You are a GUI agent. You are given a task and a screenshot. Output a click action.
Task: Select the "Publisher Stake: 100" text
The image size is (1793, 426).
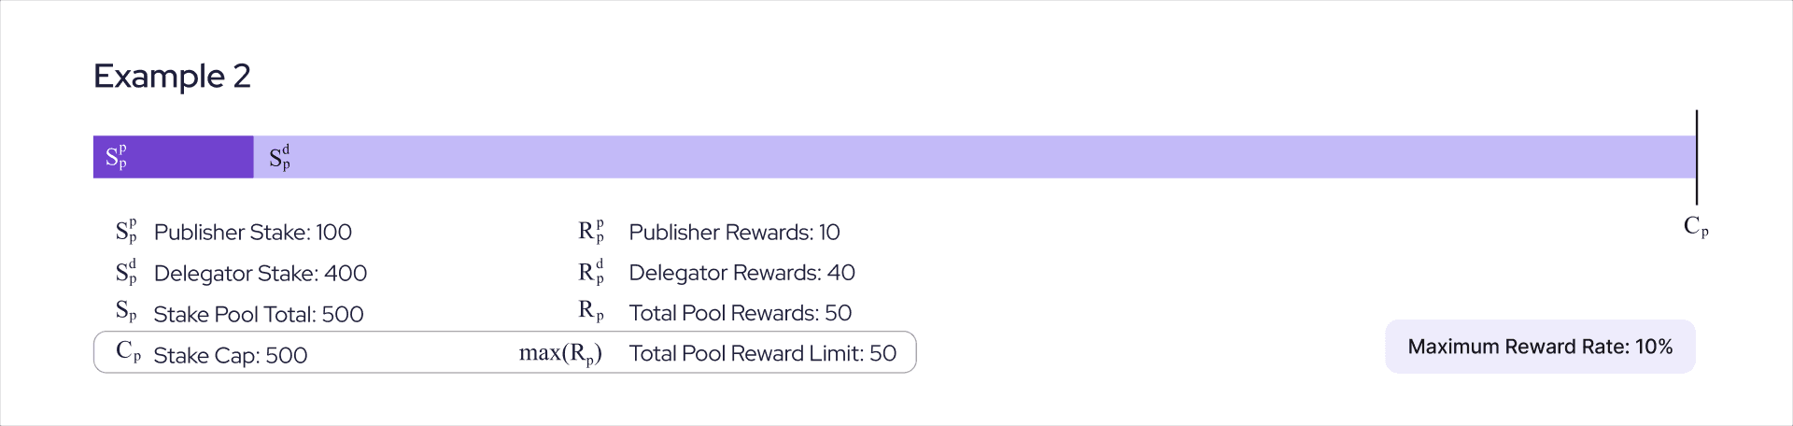[x=252, y=232]
